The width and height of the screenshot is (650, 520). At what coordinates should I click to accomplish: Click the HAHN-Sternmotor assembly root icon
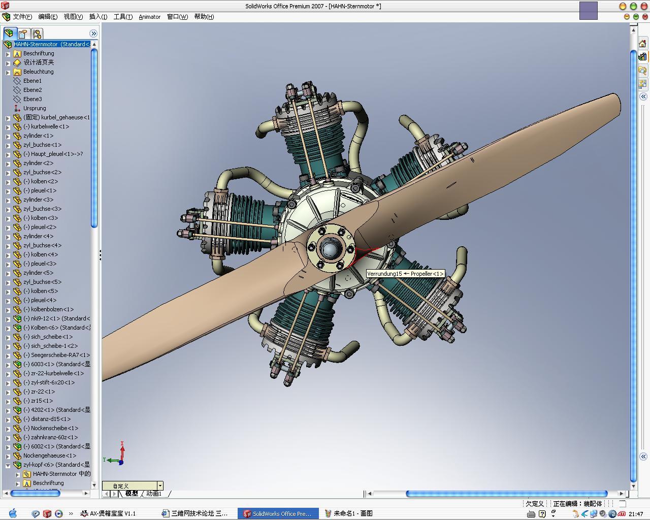8,44
